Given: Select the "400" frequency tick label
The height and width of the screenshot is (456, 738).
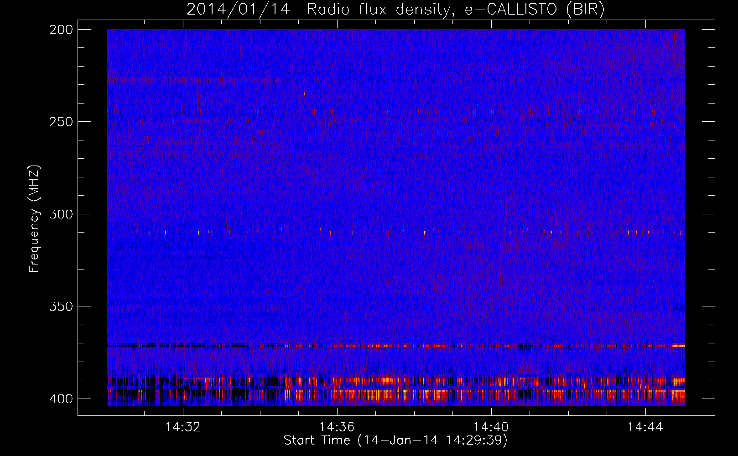Looking at the screenshot, I should coord(61,399).
